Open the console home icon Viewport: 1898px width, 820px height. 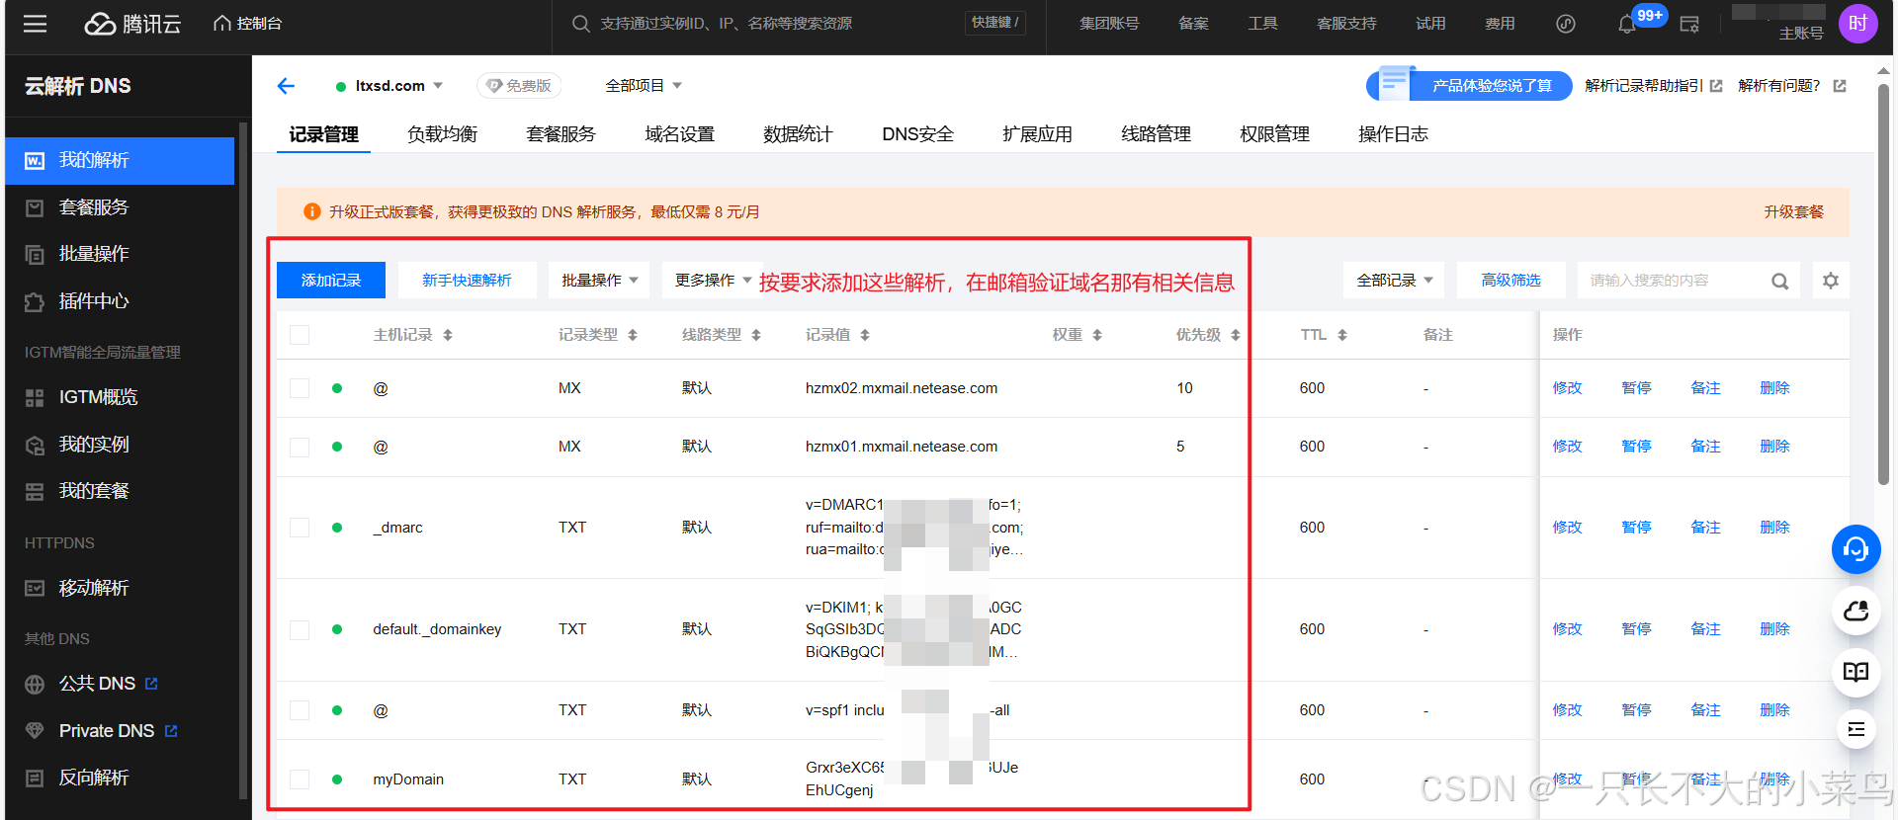coord(222,23)
